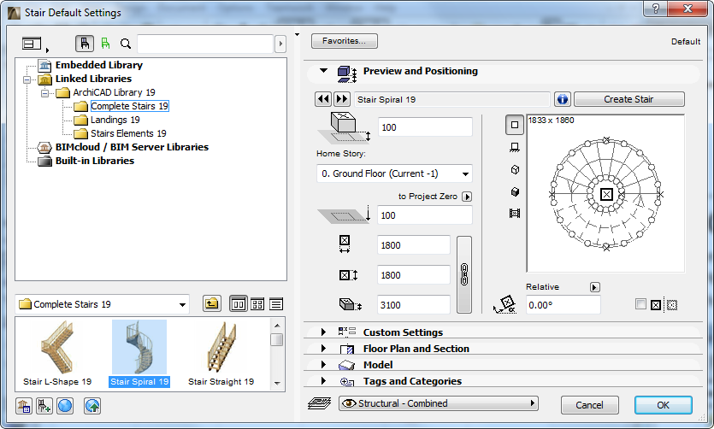This screenshot has height=429, width=714.
Task: Click the green chair favorites icon
Action: (x=105, y=44)
